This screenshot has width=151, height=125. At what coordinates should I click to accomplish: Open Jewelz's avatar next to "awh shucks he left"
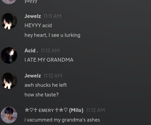point(9,81)
